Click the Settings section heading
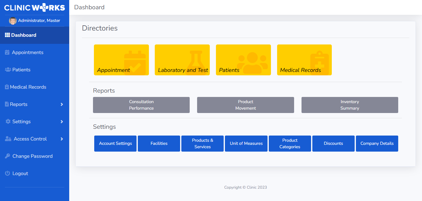The image size is (422, 201). pos(104,127)
